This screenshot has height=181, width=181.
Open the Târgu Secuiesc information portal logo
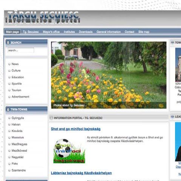pyautogui.click(x=43, y=17)
